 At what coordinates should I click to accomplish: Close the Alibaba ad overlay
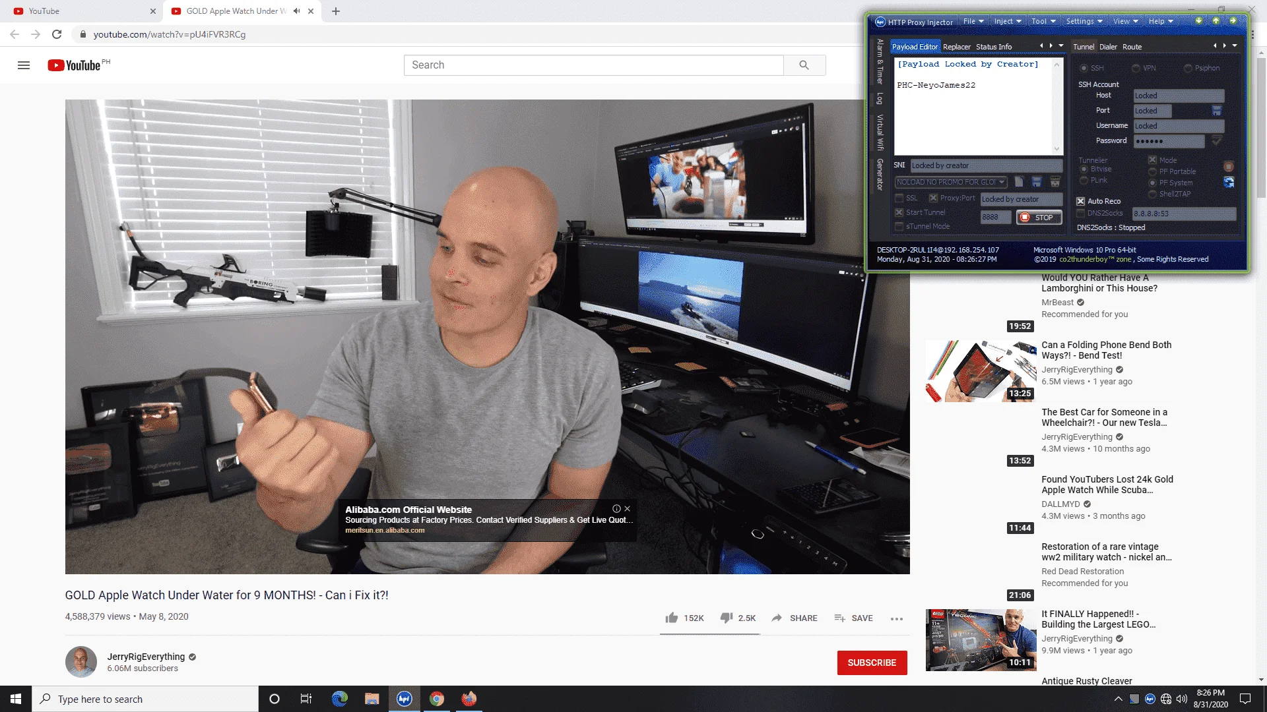click(x=628, y=509)
